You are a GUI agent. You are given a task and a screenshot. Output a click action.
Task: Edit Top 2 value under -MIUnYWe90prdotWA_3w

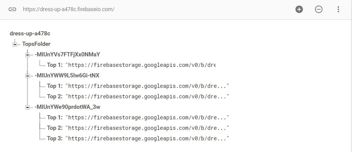tap(147, 128)
